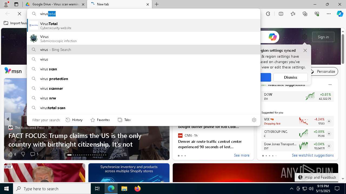
Task: Open search suggestion settings gear
Action: click(254, 120)
